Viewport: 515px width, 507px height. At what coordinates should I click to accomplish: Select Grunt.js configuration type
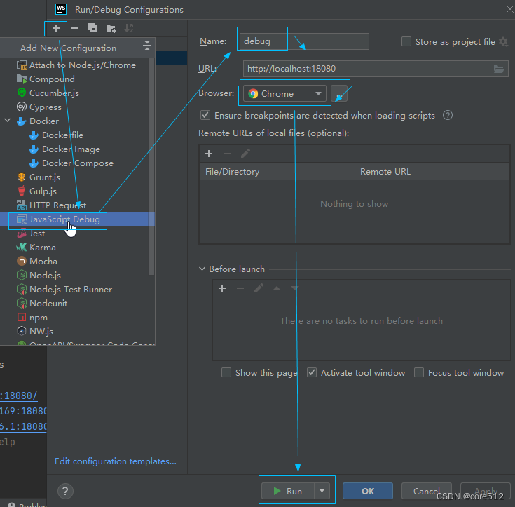click(39, 177)
